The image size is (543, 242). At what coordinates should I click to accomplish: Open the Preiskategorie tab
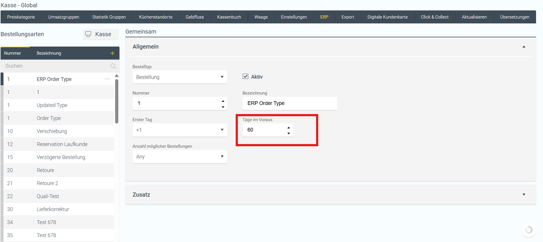coord(21,17)
